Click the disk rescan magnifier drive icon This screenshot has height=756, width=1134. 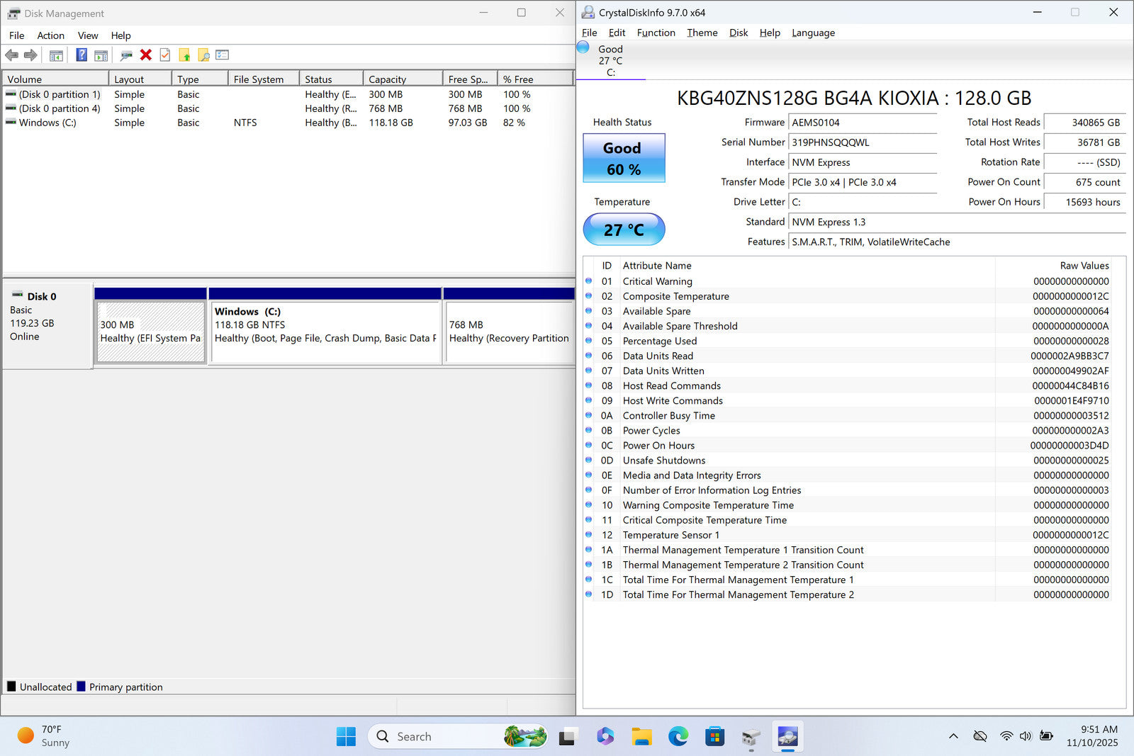pyautogui.click(x=126, y=55)
